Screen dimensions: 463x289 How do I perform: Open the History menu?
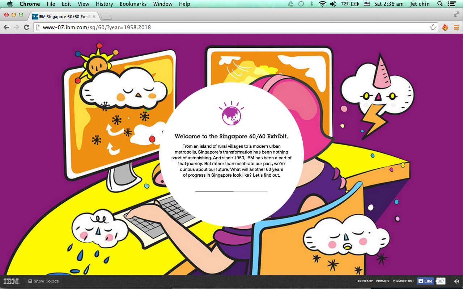pos(105,4)
